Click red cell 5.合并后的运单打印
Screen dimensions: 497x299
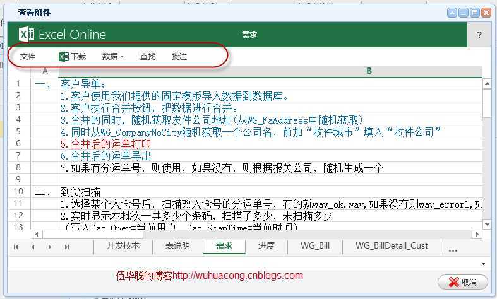(x=105, y=144)
